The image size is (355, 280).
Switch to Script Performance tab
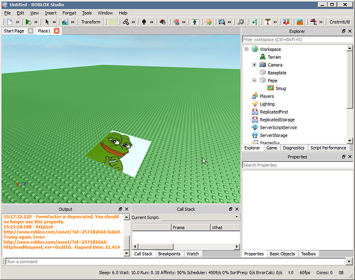pyautogui.click(x=328, y=148)
